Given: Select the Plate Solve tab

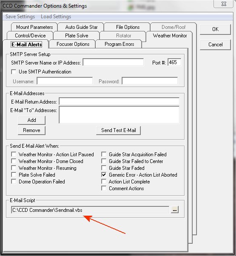Looking at the screenshot, I should 77,36.
